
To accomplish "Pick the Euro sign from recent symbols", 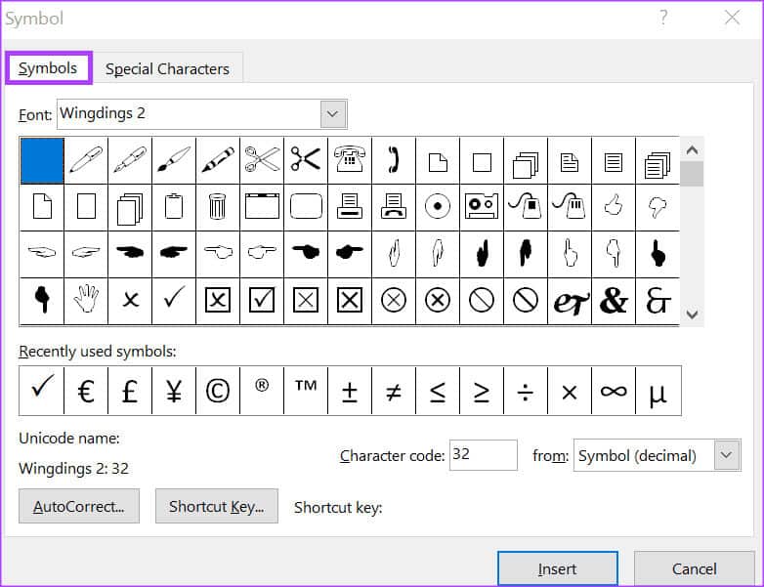I will point(86,391).
